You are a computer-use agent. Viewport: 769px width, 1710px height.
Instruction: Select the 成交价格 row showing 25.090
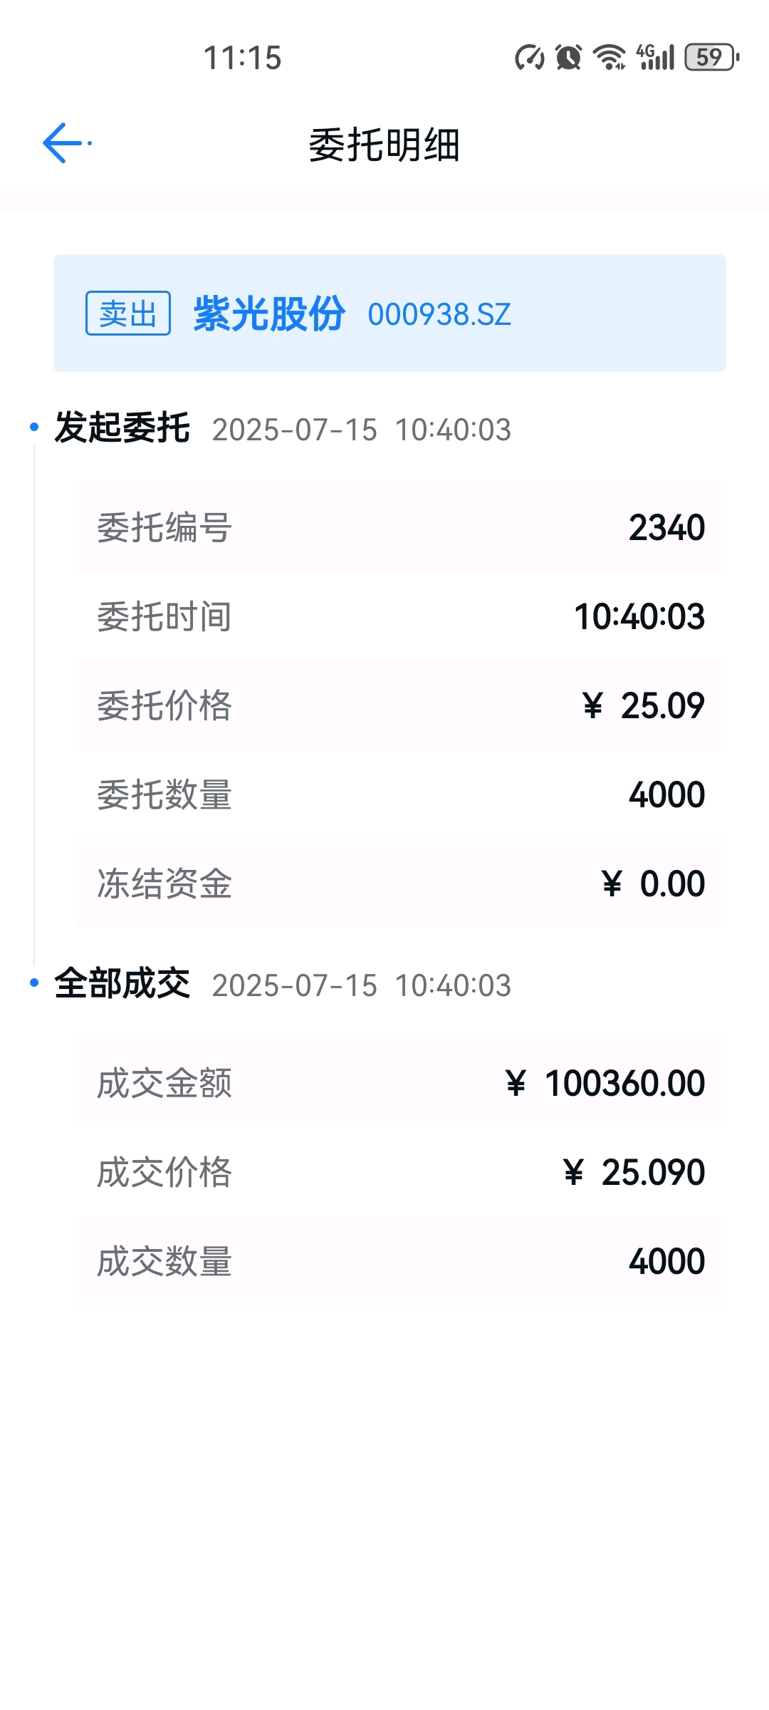(x=399, y=1172)
